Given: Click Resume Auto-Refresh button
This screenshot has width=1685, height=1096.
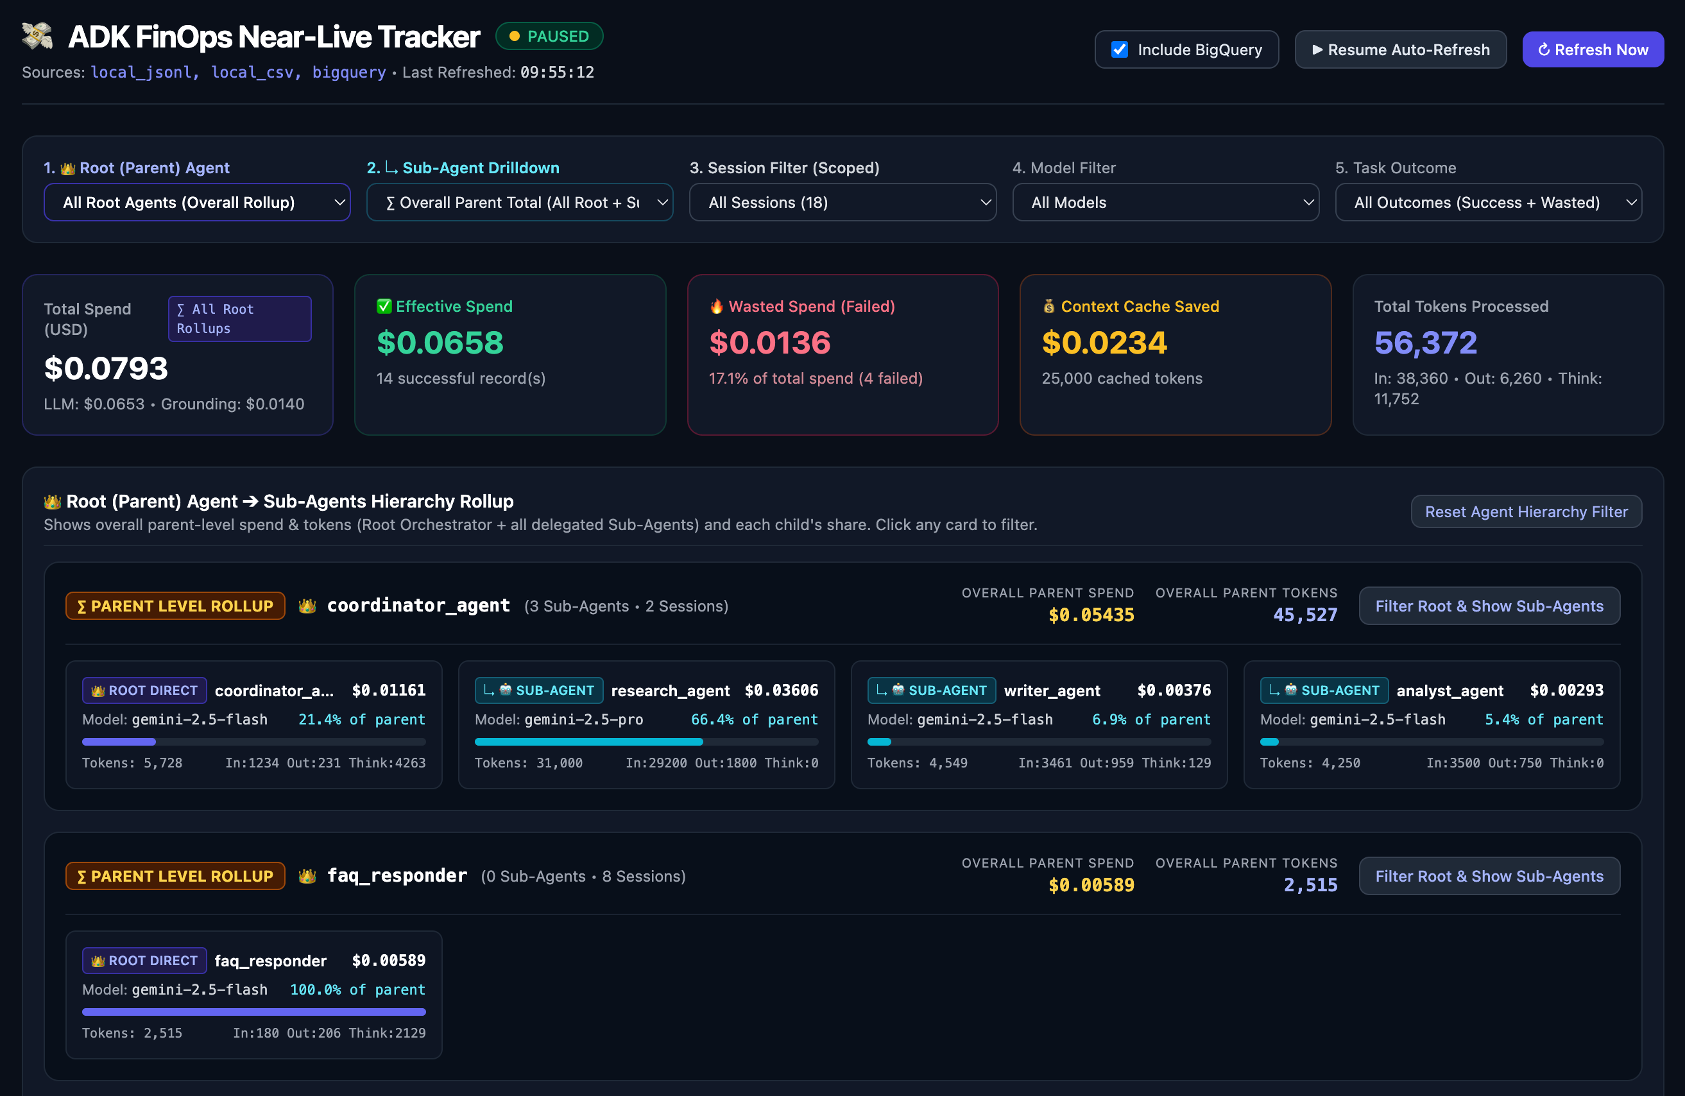Looking at the screenshot, I should tap(1400, 49).
